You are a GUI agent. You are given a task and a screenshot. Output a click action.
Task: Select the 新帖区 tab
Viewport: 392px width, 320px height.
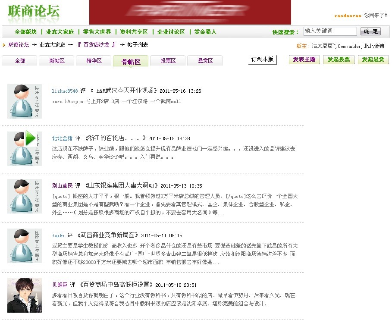56,61
